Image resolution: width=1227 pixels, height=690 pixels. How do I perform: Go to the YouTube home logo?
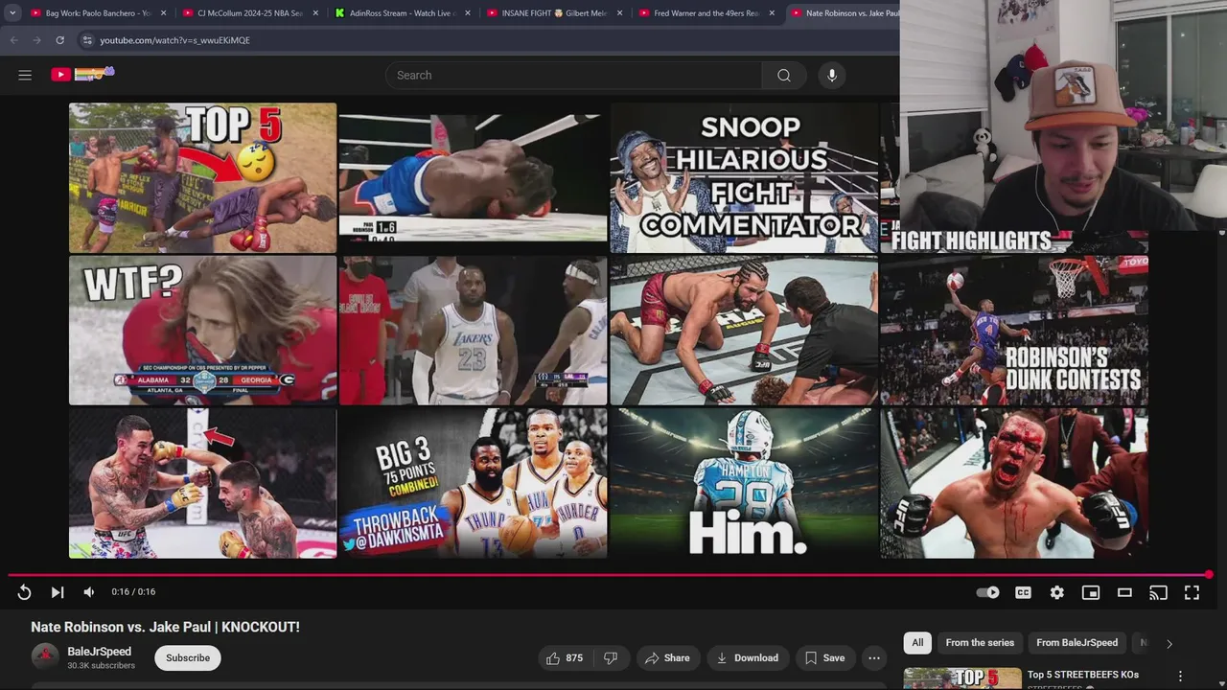(x=82, y=74)
